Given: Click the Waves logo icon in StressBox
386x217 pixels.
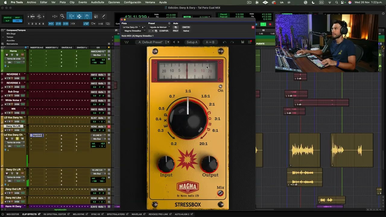Looking at the screenshot, I should pyautogui.click(x=127, y=42).
